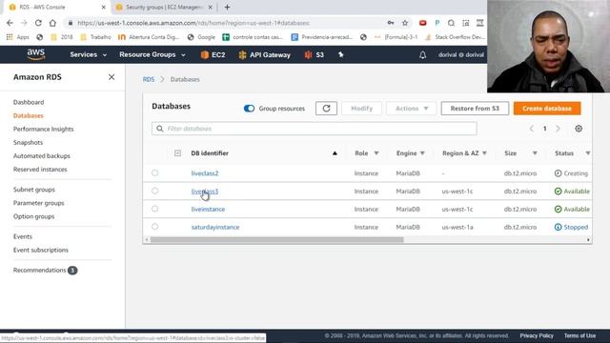Open EC2 shortcut in AWS navbar
Screen dimensions: 610x343
(213, 55)
